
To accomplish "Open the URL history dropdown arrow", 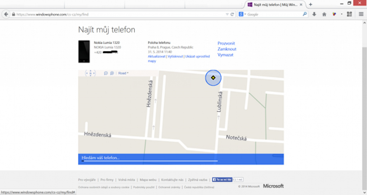I will (227, 14).
